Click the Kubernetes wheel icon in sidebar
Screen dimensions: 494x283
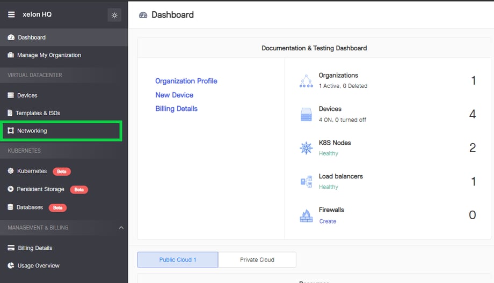[x=11, y=171]
